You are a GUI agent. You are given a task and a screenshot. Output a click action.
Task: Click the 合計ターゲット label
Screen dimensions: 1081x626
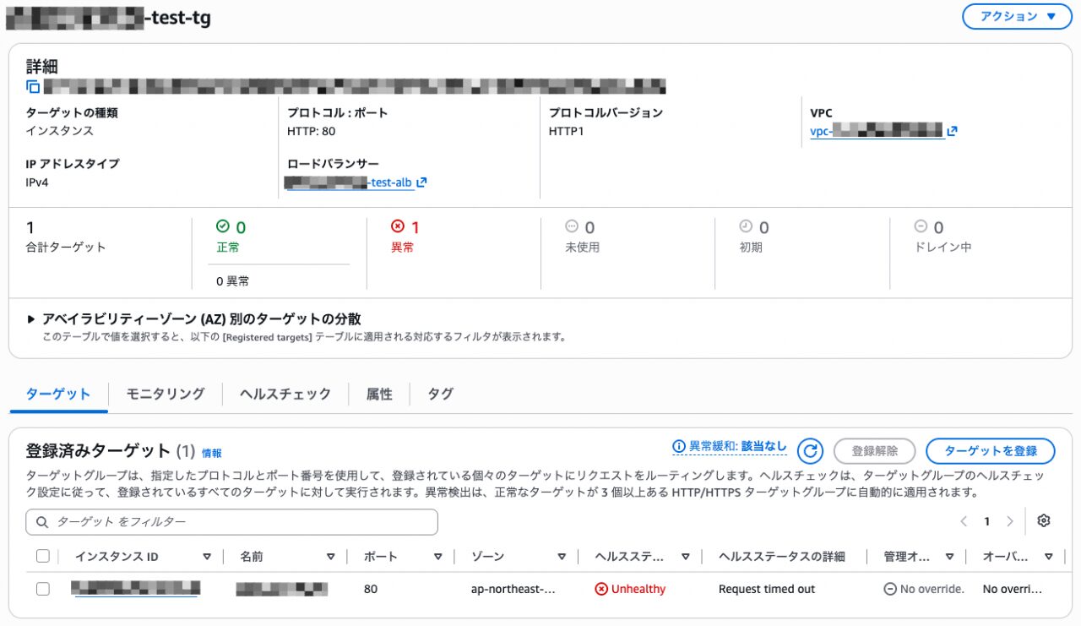point(66,248)
